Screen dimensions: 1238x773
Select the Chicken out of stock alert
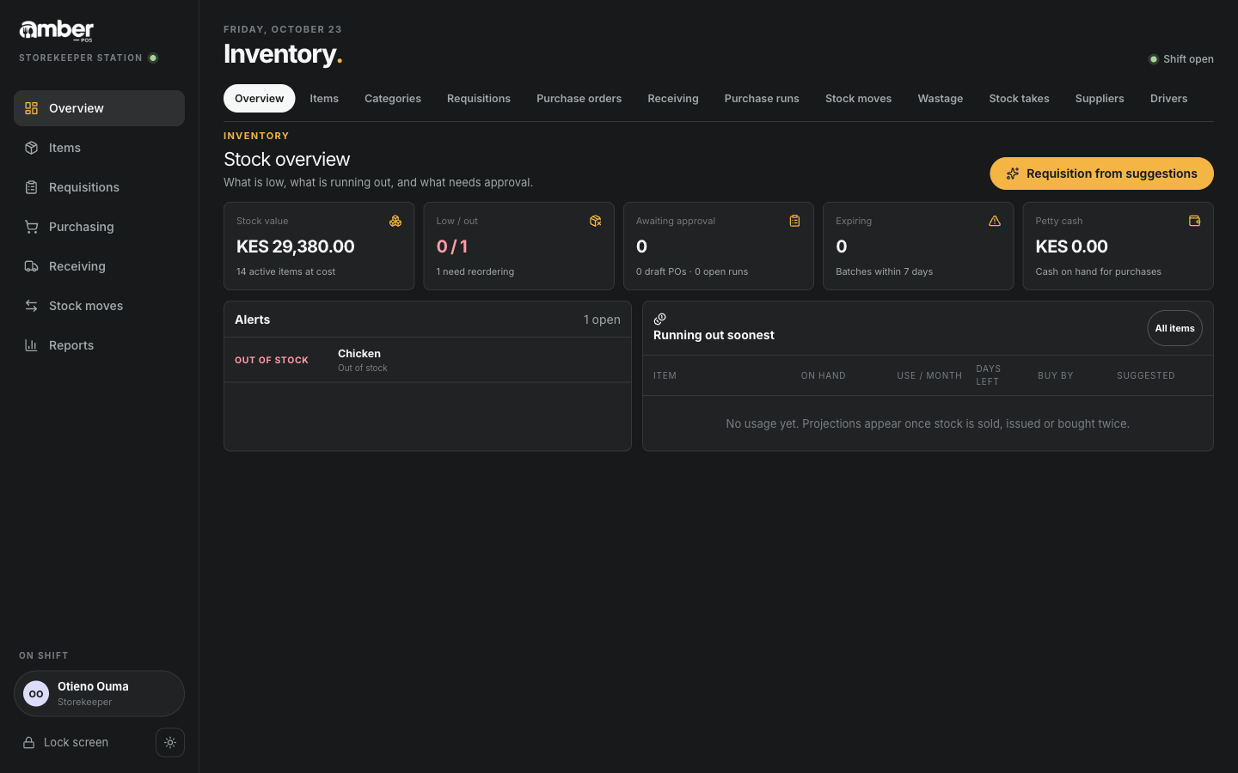[427, 360]
